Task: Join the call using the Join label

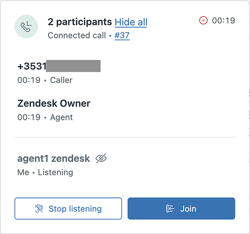Action: [x=188, y=209]
